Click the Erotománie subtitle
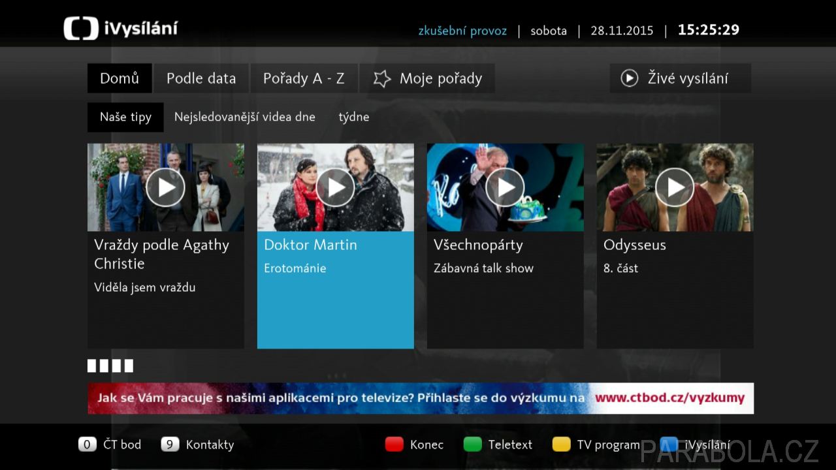This screenshot has width=836, height=470. (295, 268)
